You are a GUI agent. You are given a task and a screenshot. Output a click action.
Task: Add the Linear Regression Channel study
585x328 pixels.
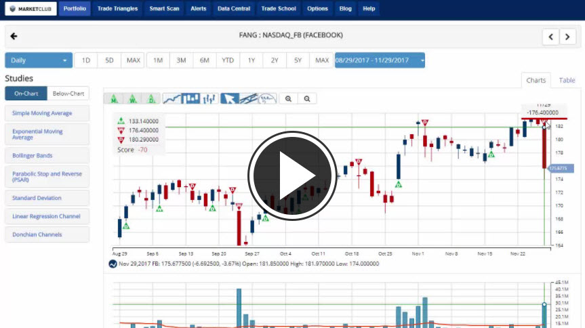(47, 216)
